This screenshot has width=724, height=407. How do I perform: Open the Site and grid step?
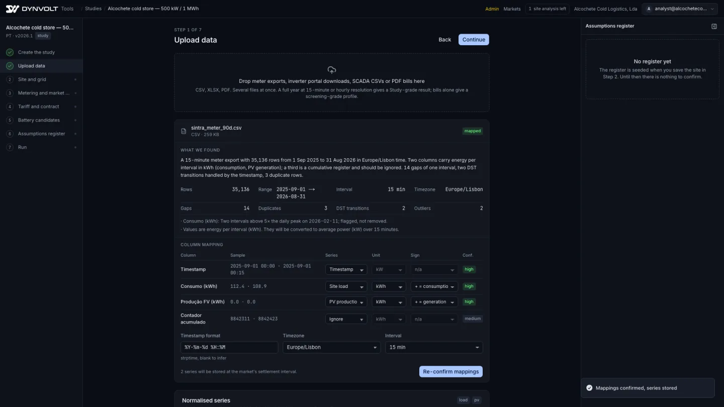click(41, 79)
